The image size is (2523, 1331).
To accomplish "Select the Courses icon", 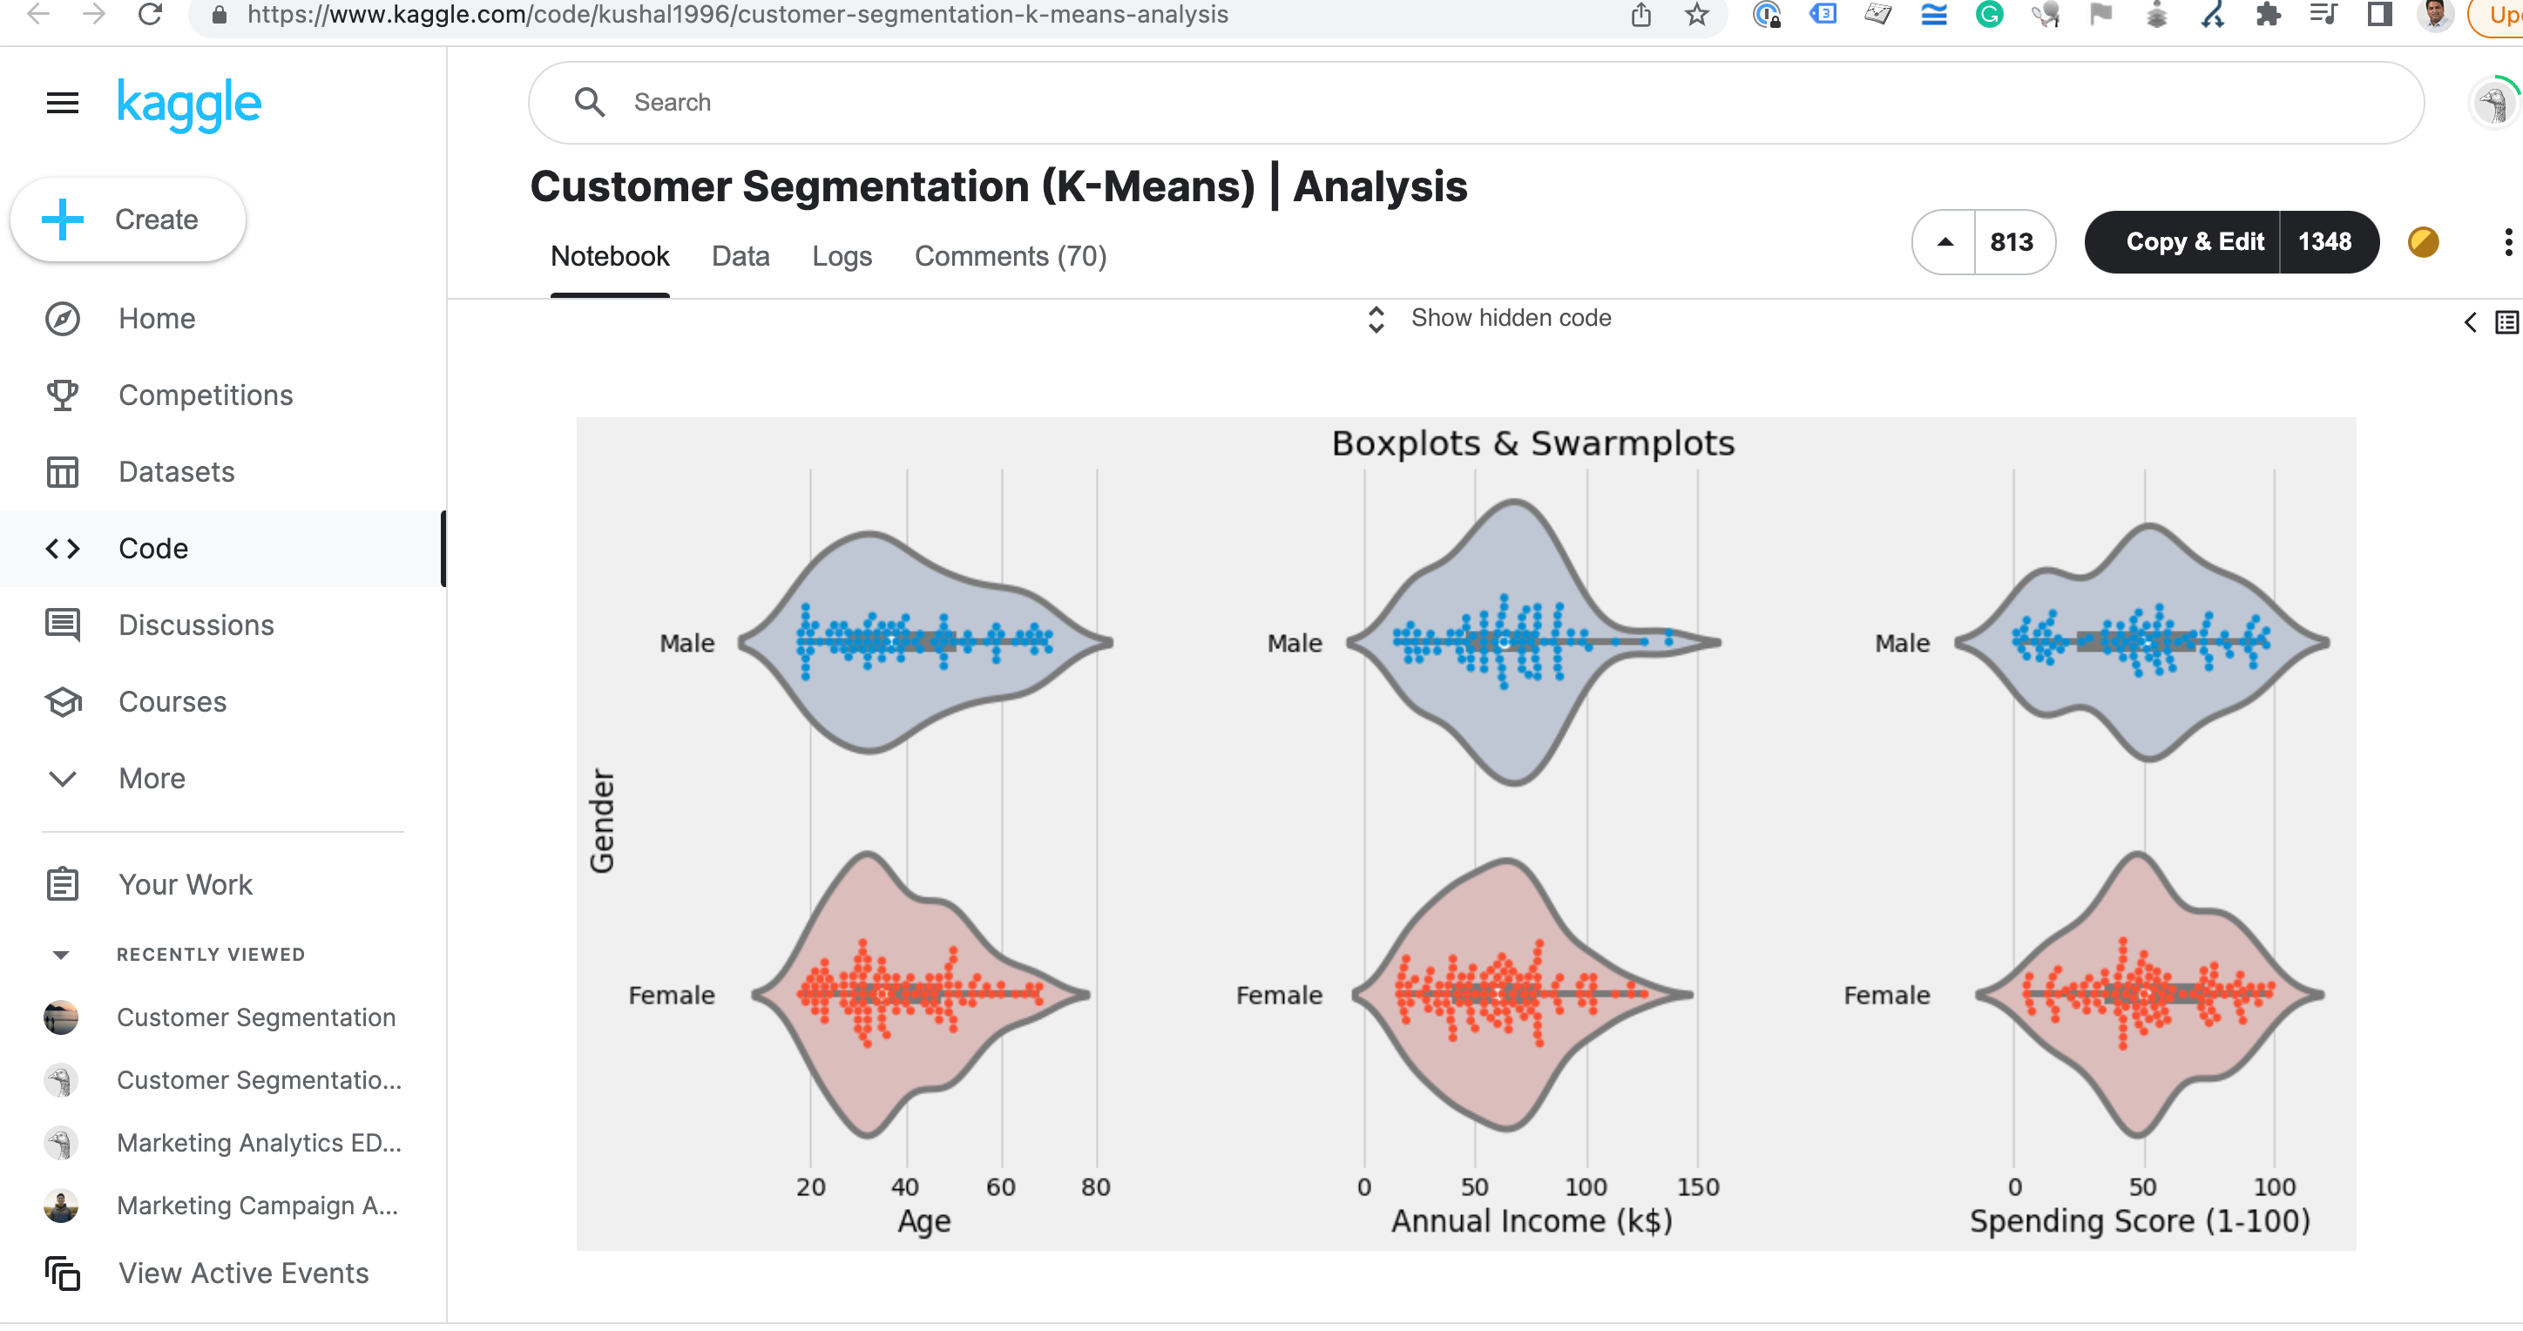I will pyautogui.click(x=62, y=701).
